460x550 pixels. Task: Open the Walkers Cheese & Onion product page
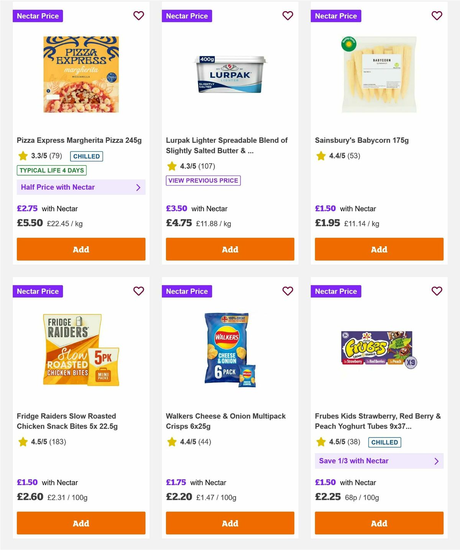pyautogui.click(x=225, y=421)
